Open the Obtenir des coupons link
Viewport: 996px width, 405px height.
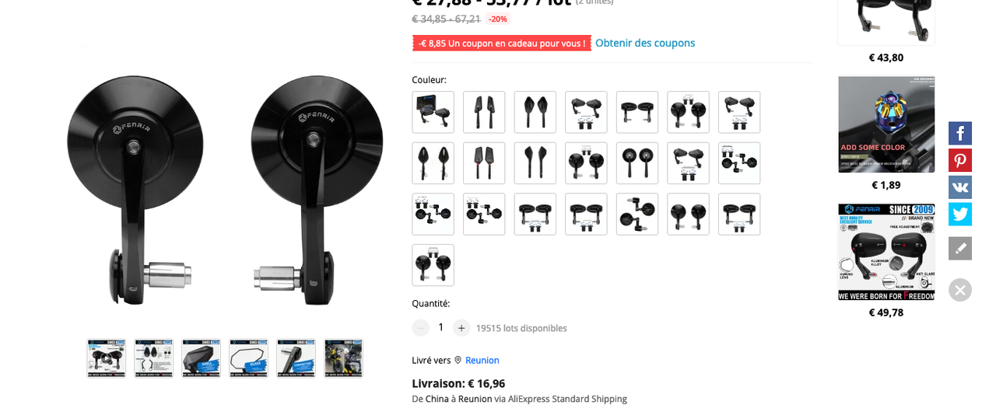coord(645,43)
